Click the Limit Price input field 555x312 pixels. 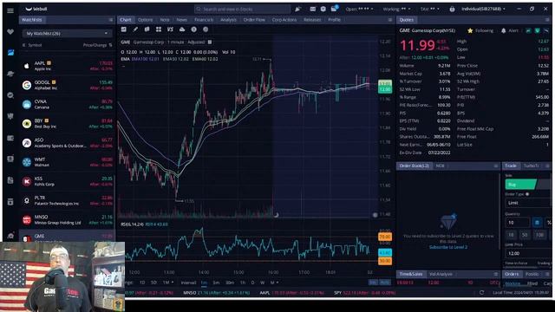click(x=528, y=253)
